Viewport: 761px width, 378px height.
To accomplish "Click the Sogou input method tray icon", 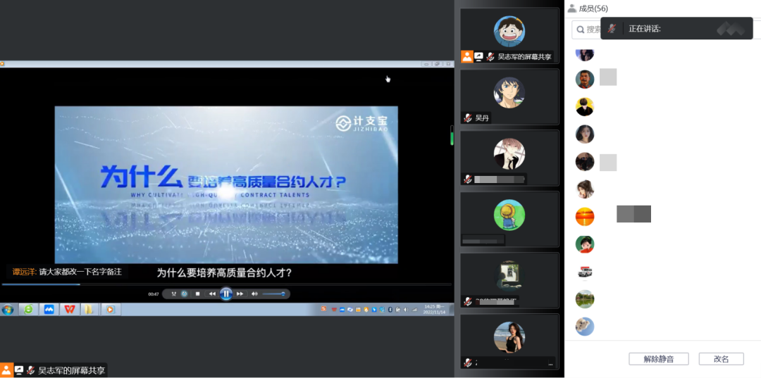I will click(x=323, y=309).
